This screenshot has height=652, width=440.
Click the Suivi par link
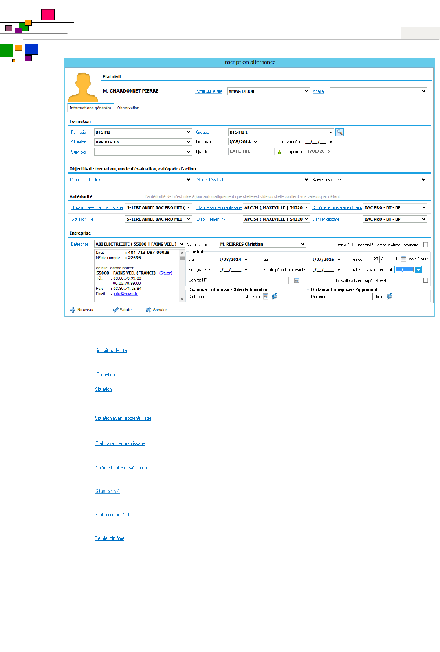[78, 152]
